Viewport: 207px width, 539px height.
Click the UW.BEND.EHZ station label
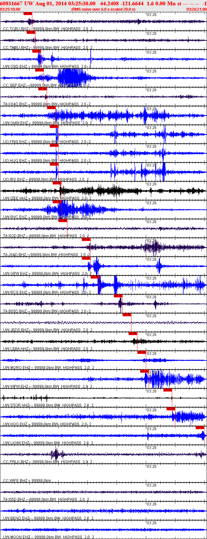16,518
